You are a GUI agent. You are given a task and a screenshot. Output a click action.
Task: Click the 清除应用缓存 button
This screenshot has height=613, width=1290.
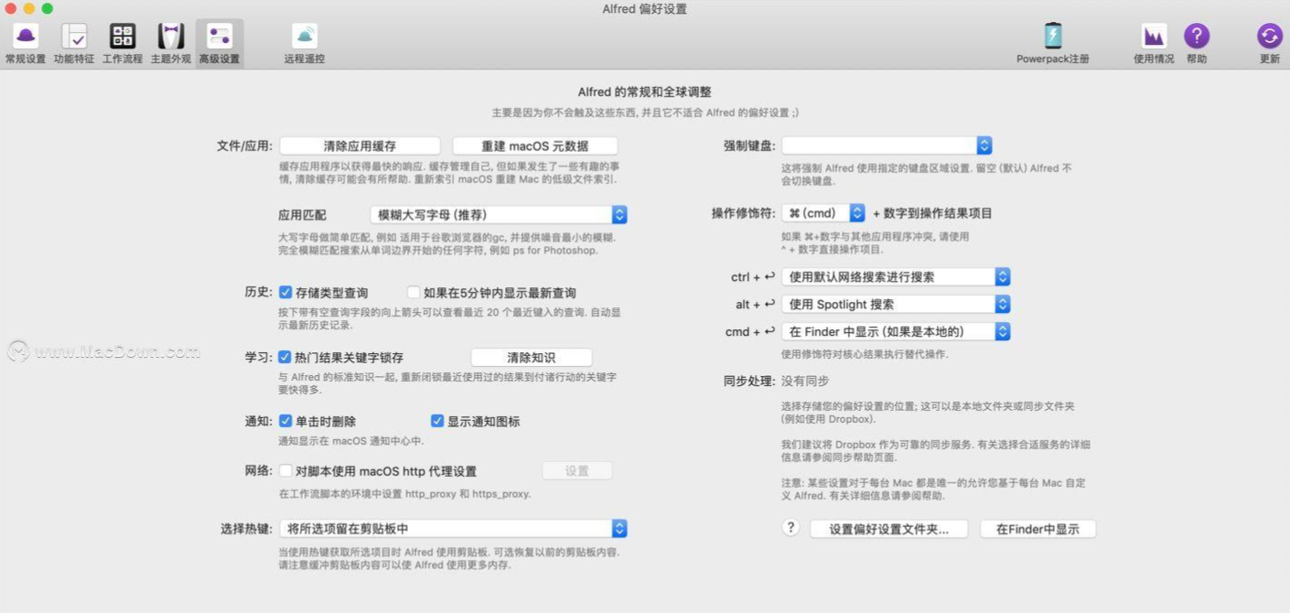360,146
